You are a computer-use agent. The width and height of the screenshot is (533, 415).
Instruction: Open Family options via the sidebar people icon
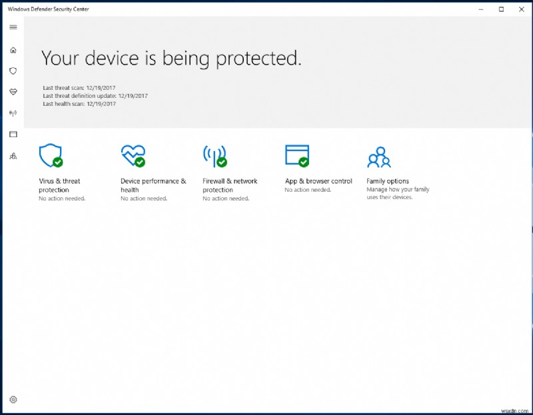(12, 155)
